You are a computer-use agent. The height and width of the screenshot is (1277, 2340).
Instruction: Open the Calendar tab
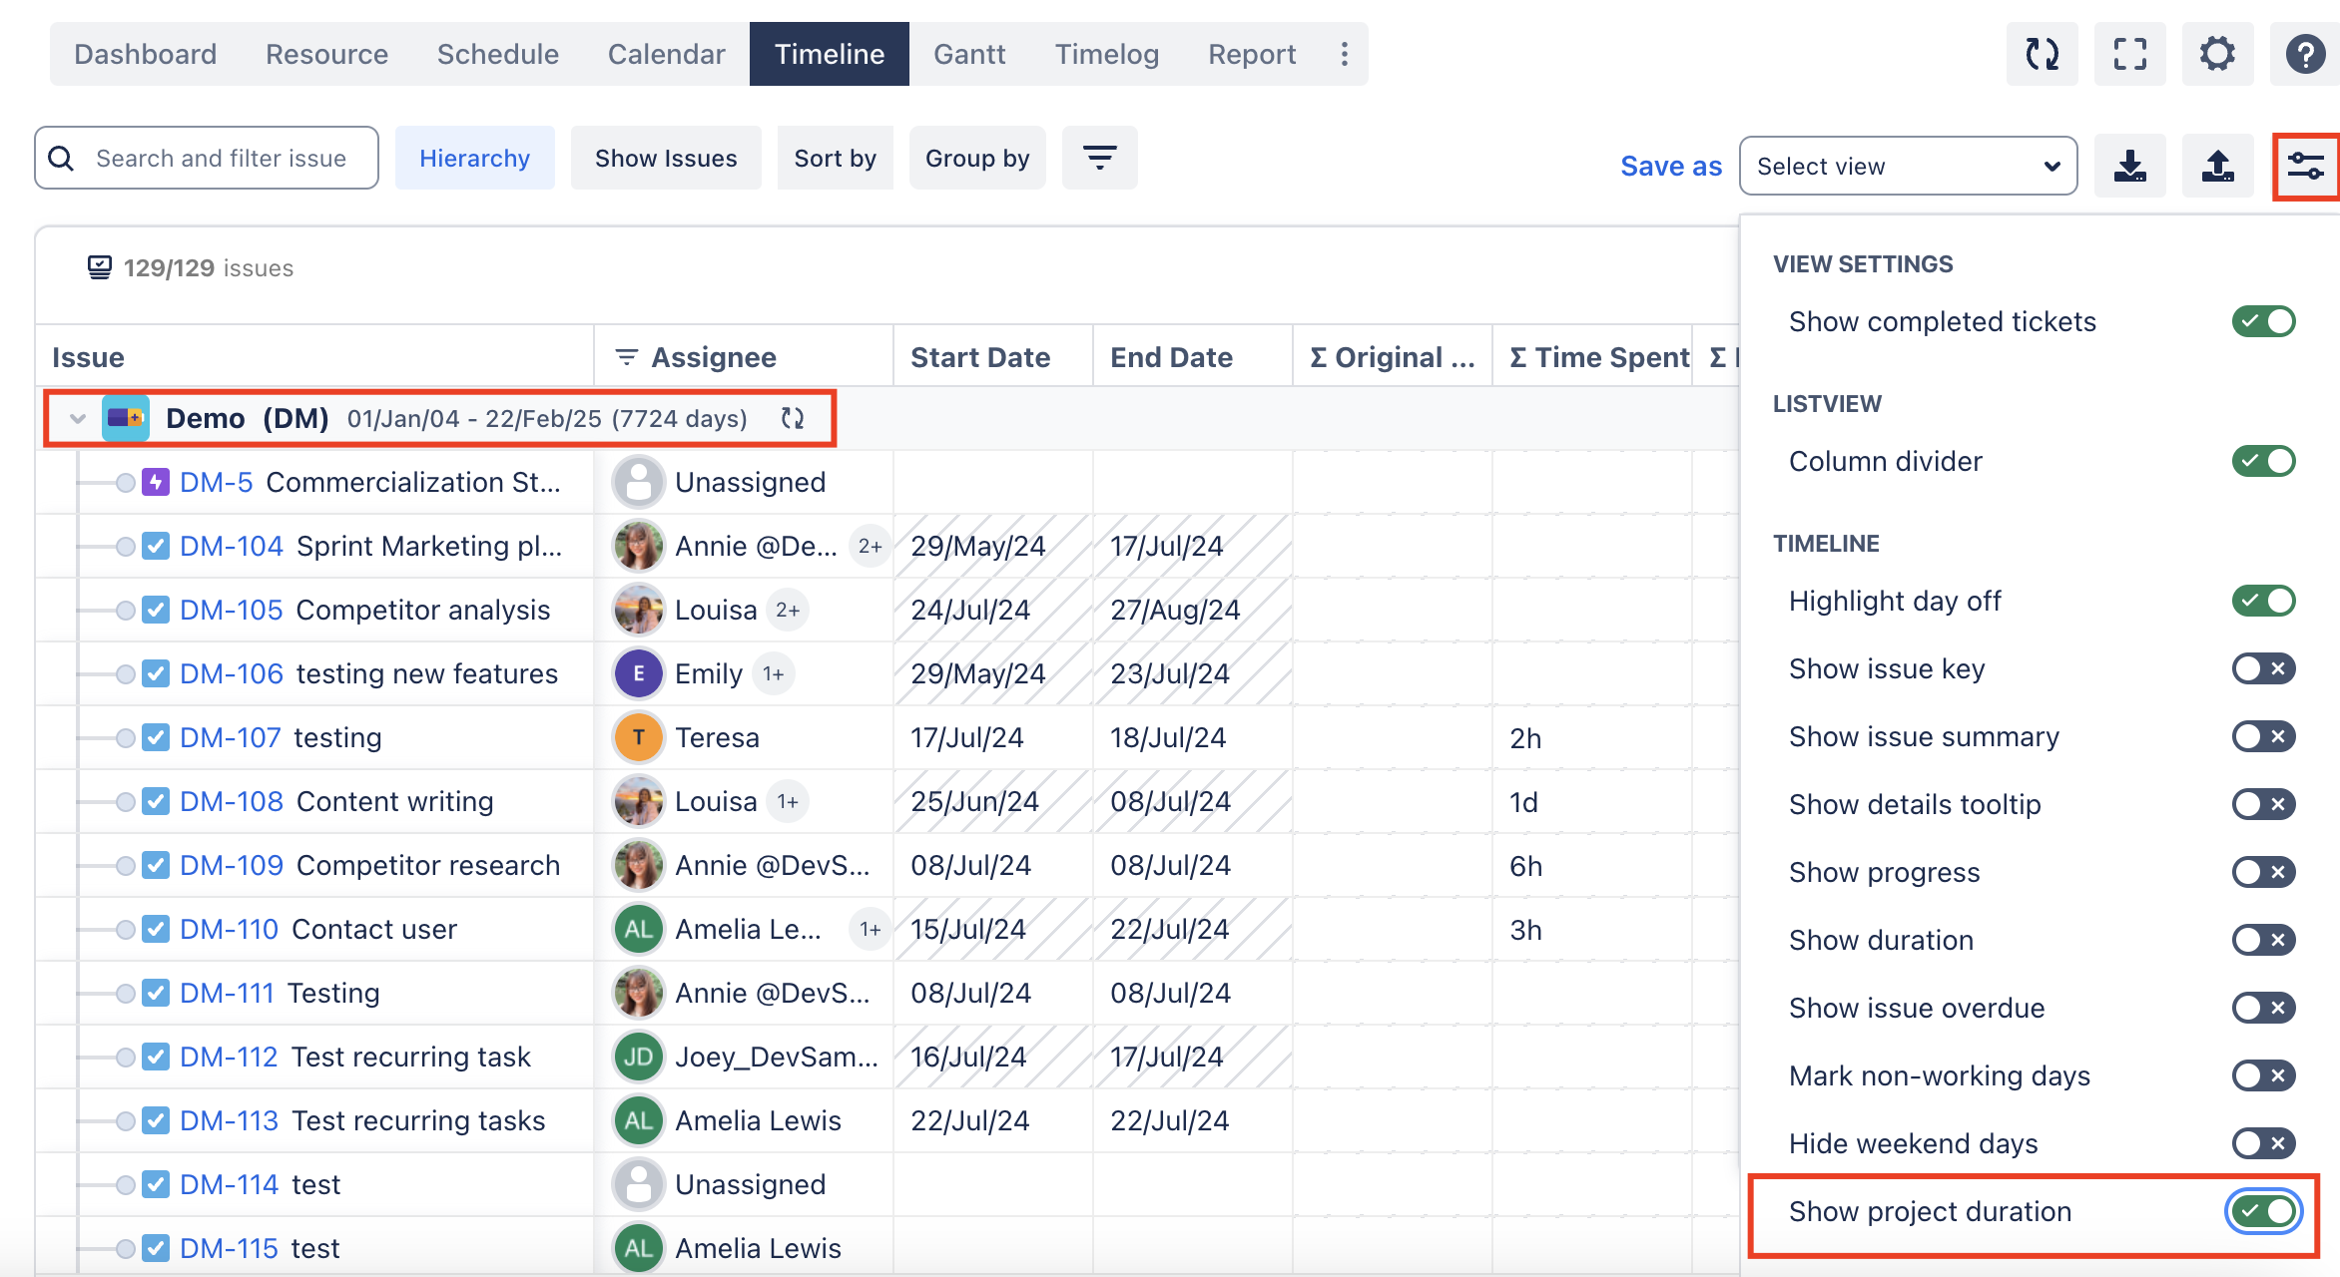tap(666, 54)
